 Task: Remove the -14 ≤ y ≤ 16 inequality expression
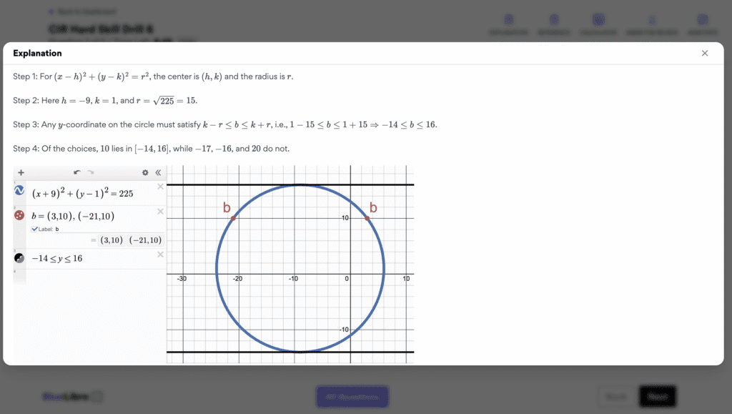pyautogui.click(x=160, y=254)
